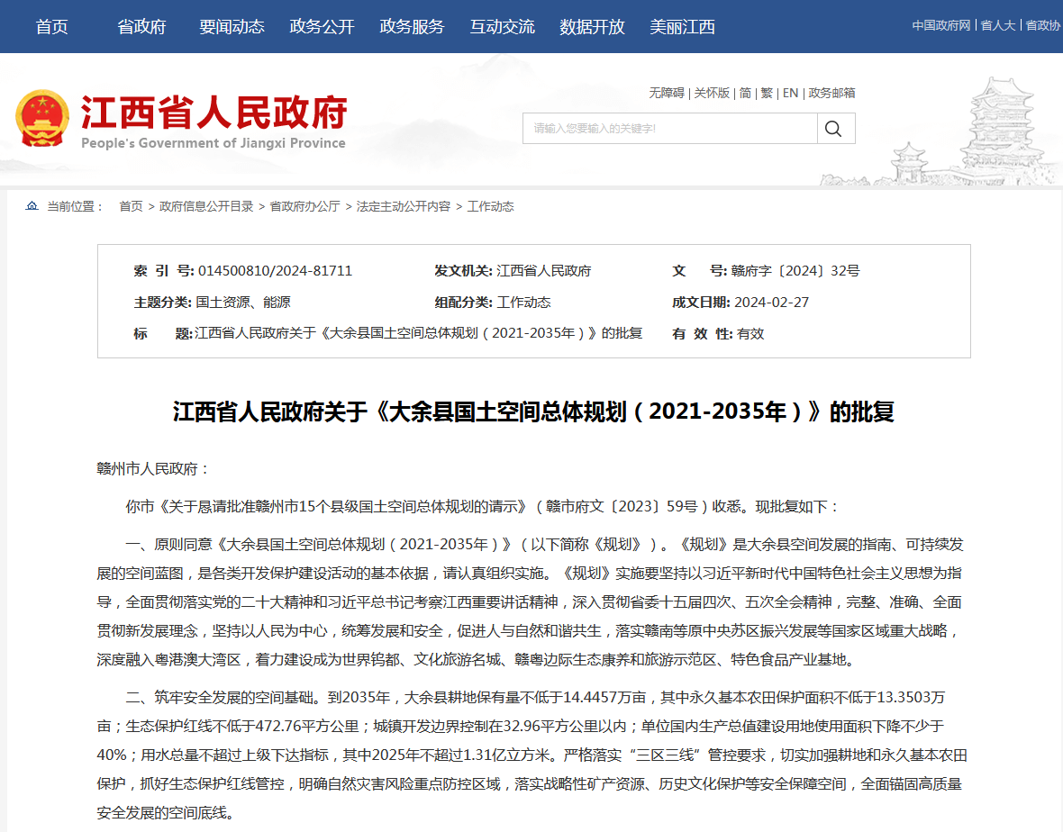Image resolution: width=1063 pixels, height=832 pixels.
Task: Open the 首页 navigation tab
Action: [51, 27]
